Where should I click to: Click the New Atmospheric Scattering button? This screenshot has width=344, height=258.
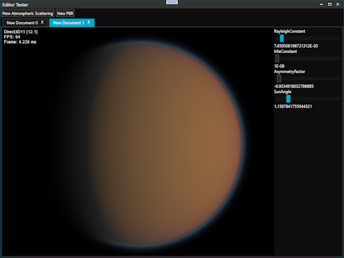point(28,13)
